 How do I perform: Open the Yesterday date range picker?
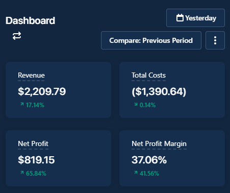point(195,18)
